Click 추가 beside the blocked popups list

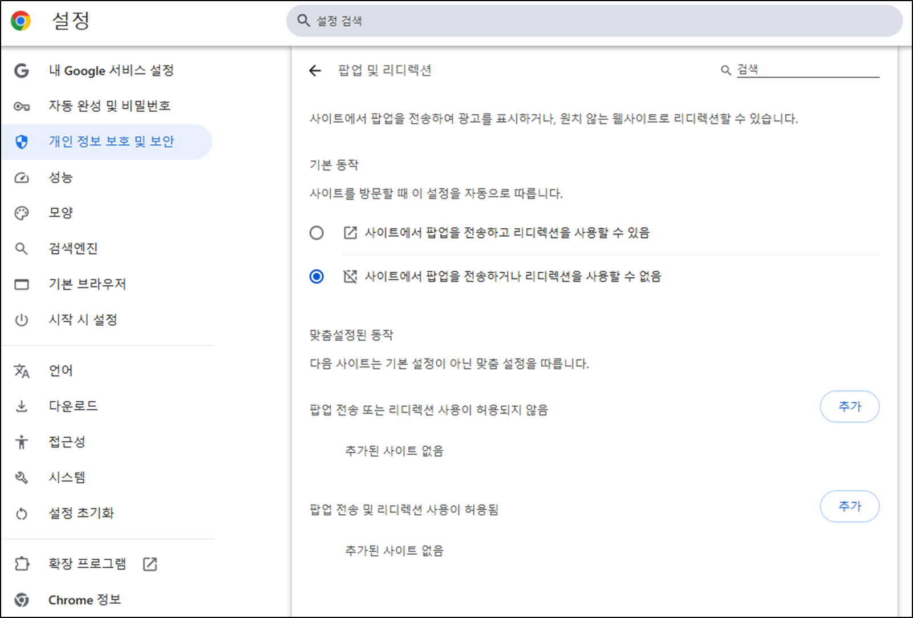(849, 406)
